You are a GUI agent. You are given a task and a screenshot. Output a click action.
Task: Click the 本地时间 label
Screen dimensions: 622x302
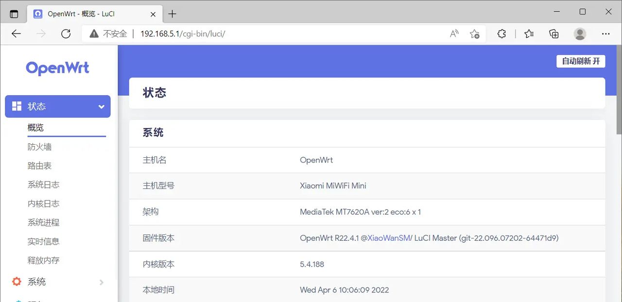(158, 290)
